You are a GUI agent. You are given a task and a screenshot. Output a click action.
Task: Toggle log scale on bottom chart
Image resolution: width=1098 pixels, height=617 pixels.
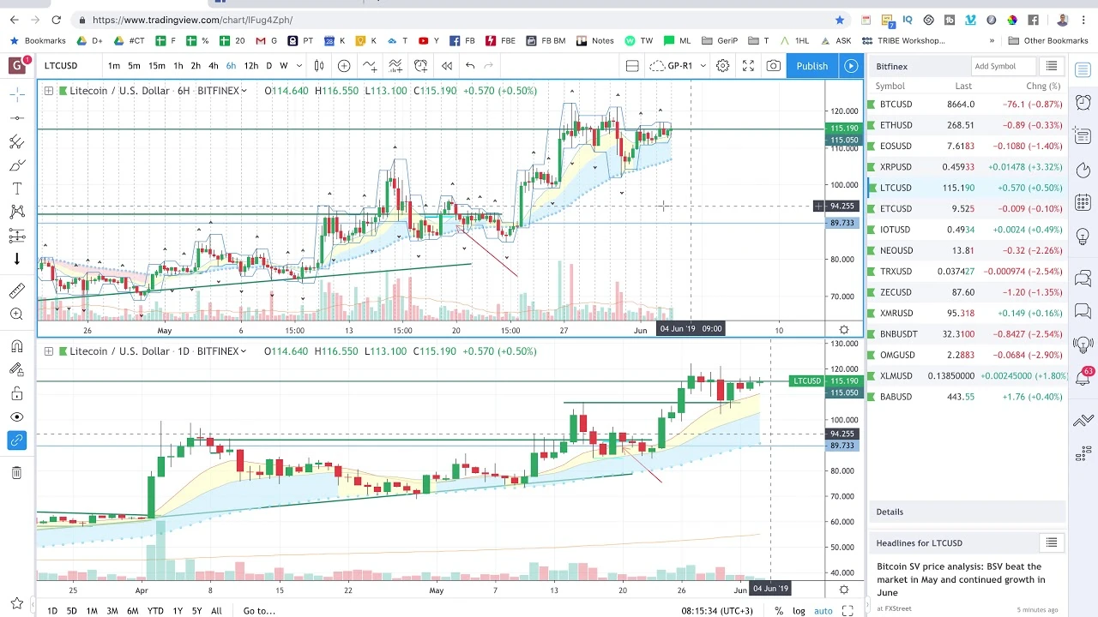(799, 611)
